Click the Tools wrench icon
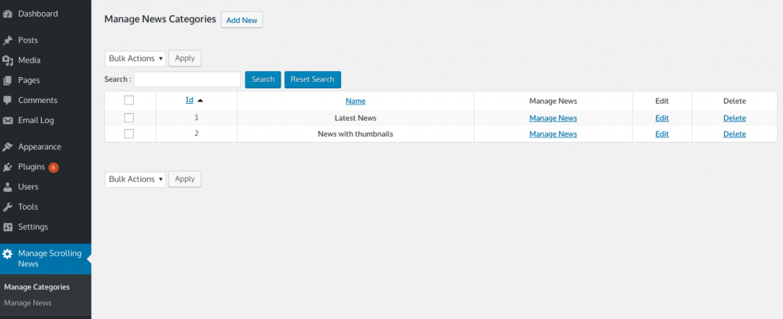This screenshot has width=783, height=319. 8,207
